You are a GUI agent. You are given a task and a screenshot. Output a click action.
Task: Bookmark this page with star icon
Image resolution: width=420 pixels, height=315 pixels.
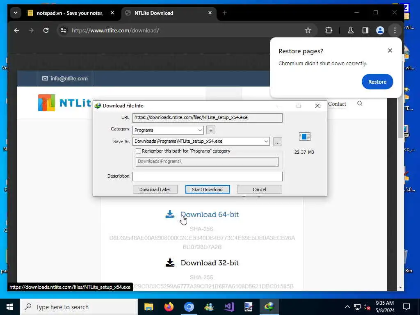pos(308,30)
